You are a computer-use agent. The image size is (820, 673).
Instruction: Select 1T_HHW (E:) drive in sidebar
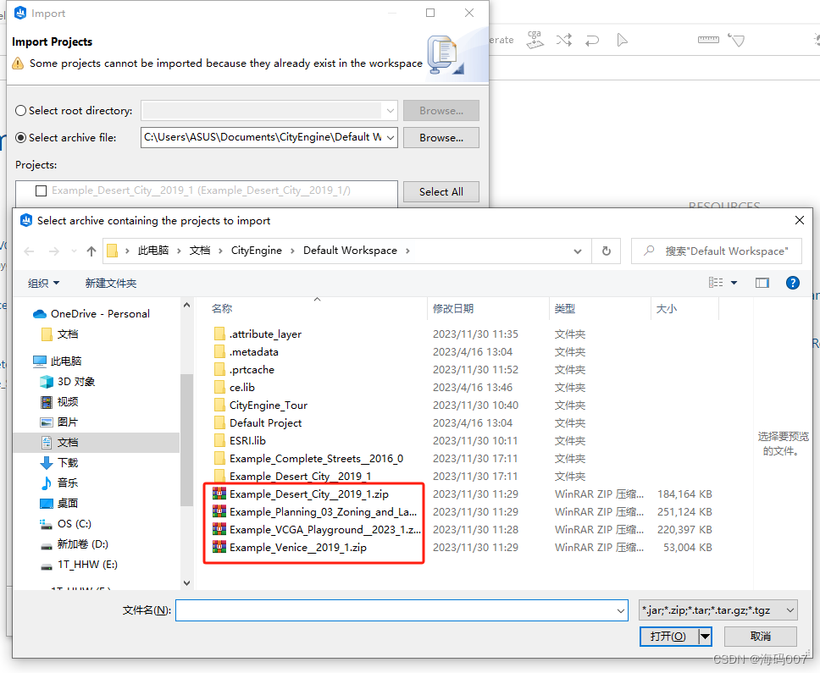[79, 565]
